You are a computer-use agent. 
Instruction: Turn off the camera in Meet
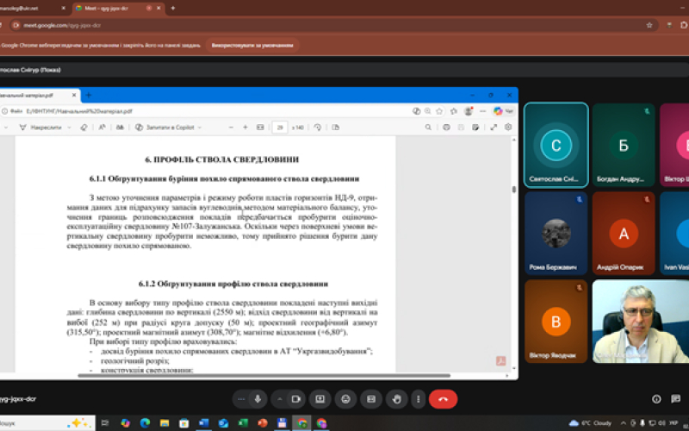(295, 398)
